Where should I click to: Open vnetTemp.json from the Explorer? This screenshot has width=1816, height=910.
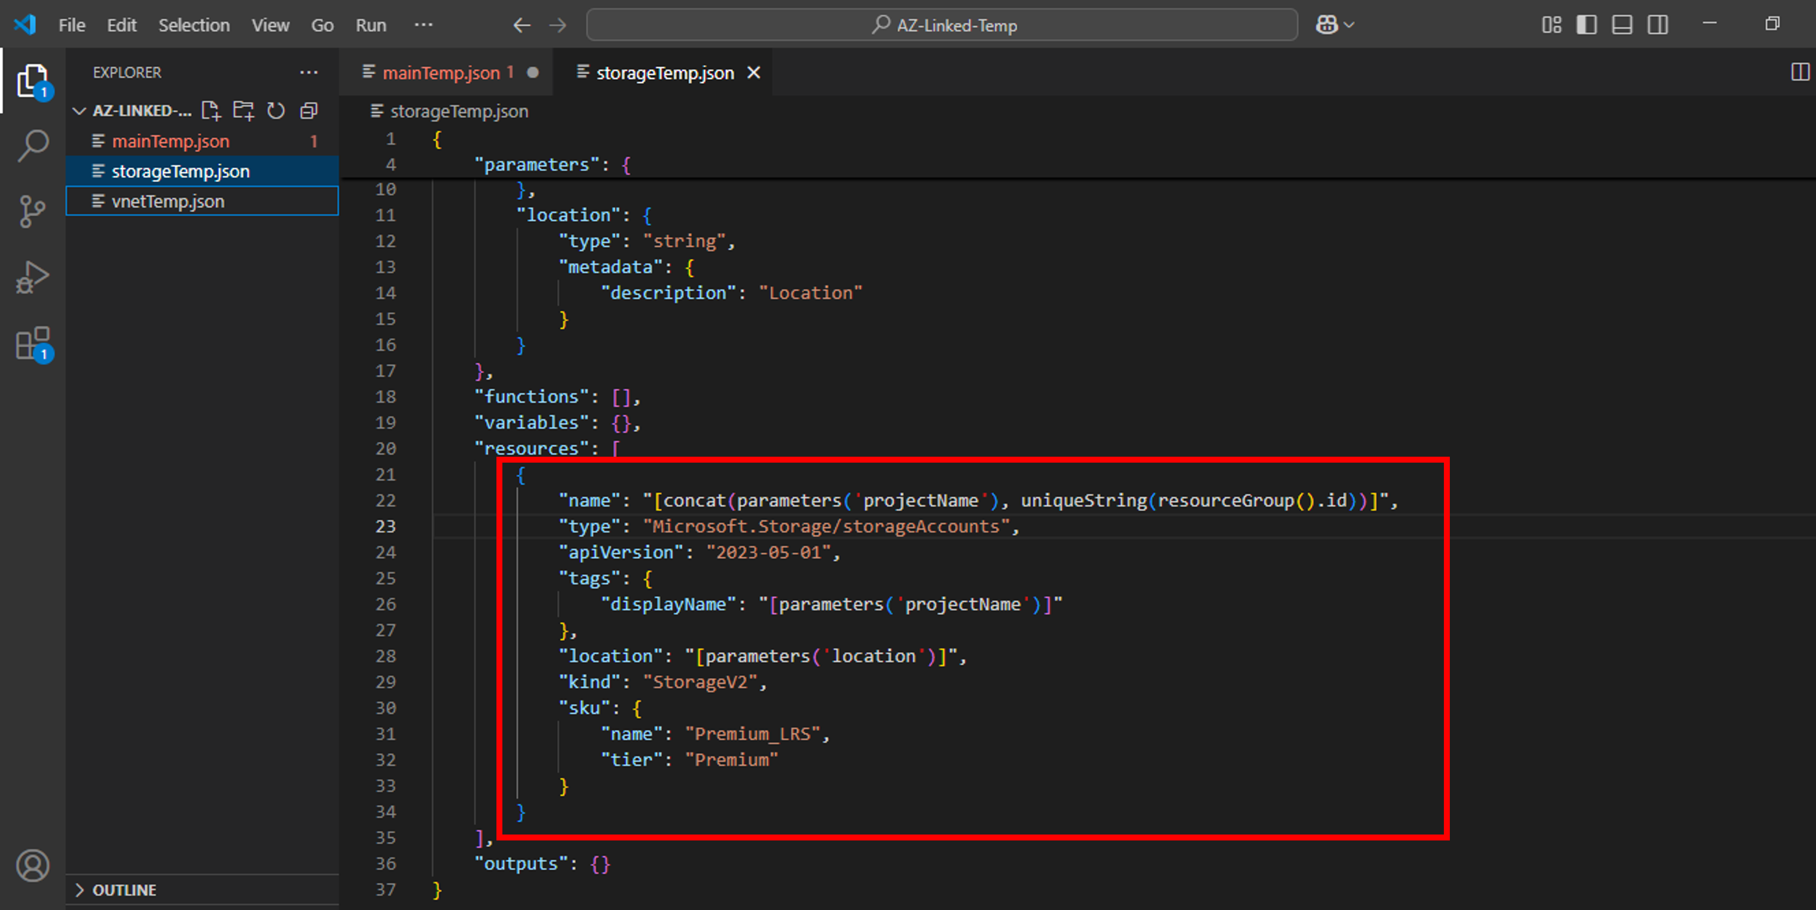coord(168,201)
